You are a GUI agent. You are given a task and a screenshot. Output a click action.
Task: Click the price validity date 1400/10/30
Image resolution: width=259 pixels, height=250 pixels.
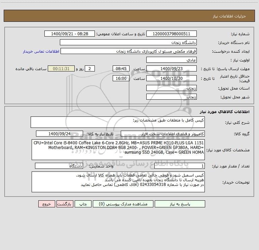(x=172, y=78)
